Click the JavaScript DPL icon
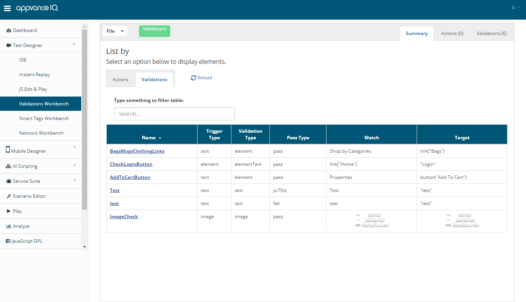Image resolution: width=526 pixels, height=302 pixels. point(8,241)
